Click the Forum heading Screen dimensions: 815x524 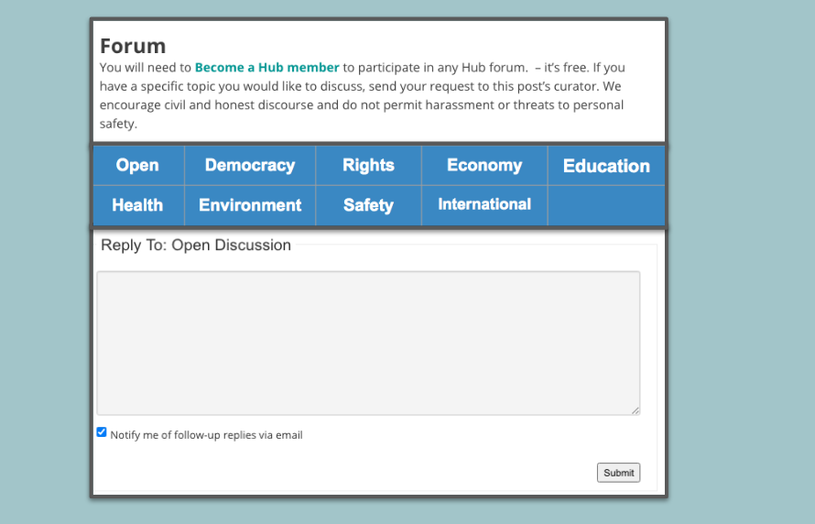(x=133, y=46)
